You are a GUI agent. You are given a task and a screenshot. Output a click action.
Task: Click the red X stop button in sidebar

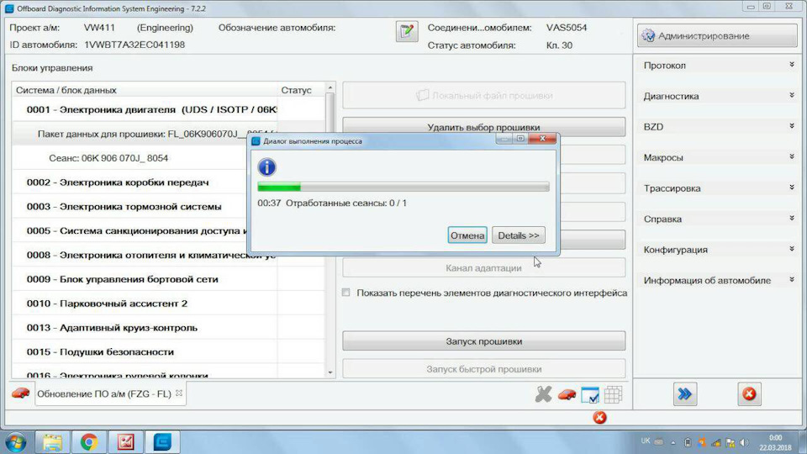point(749,394)
